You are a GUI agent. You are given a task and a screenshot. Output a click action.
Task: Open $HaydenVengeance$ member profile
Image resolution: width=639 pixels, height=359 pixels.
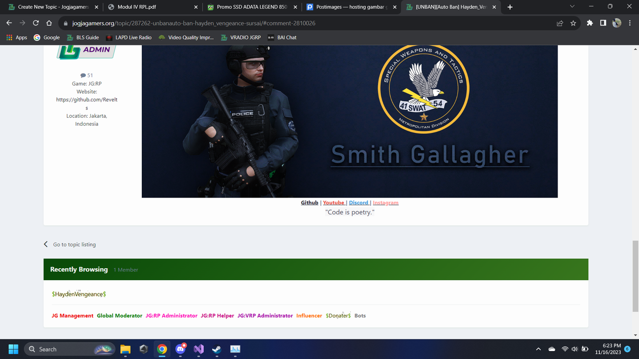coord(79,294)
